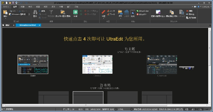Open the File menu tab in ribbon
This screenshot has height=112, width=213.
[x=5, y=6]
